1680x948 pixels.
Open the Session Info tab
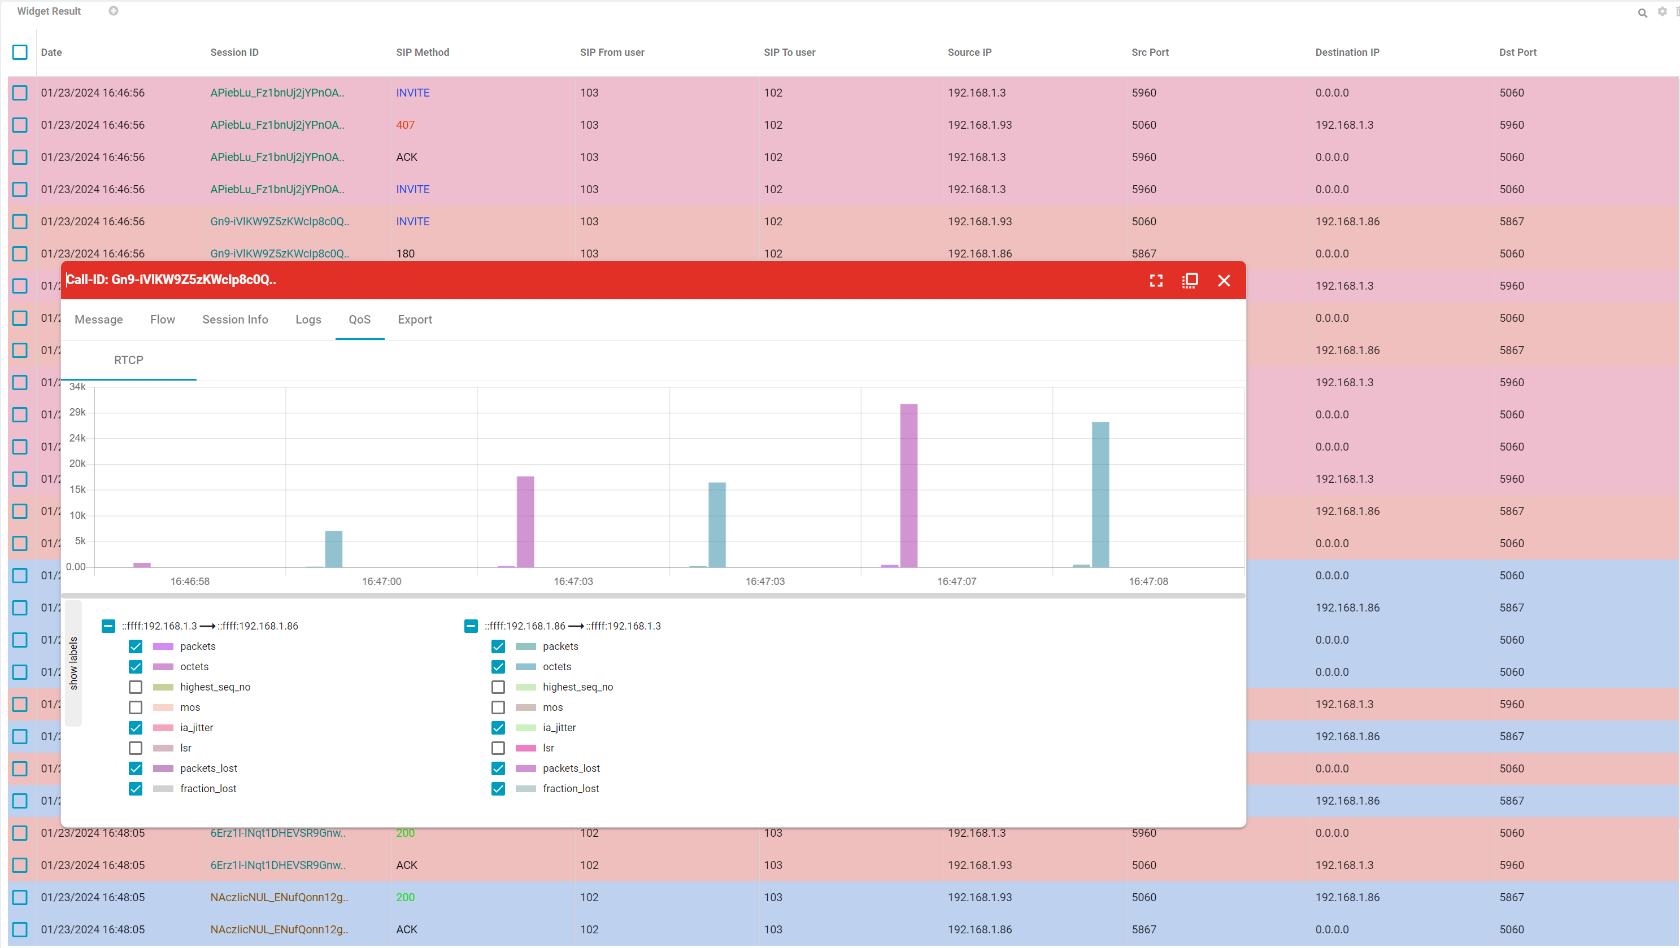click(x=235, y=320)
